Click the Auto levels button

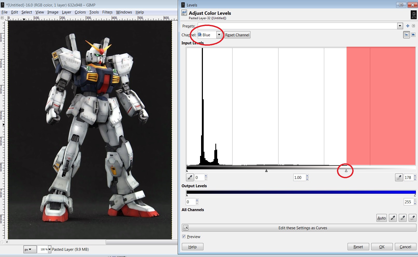point(381,218)
